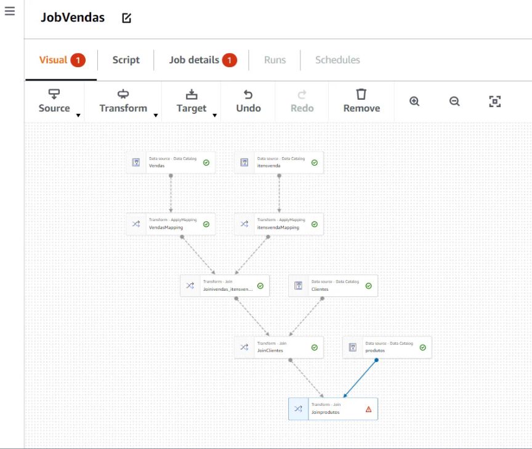Screen dimensions: 532x449
Task: Click the Joinprodutos warning icon
Action: click(368, 409)
